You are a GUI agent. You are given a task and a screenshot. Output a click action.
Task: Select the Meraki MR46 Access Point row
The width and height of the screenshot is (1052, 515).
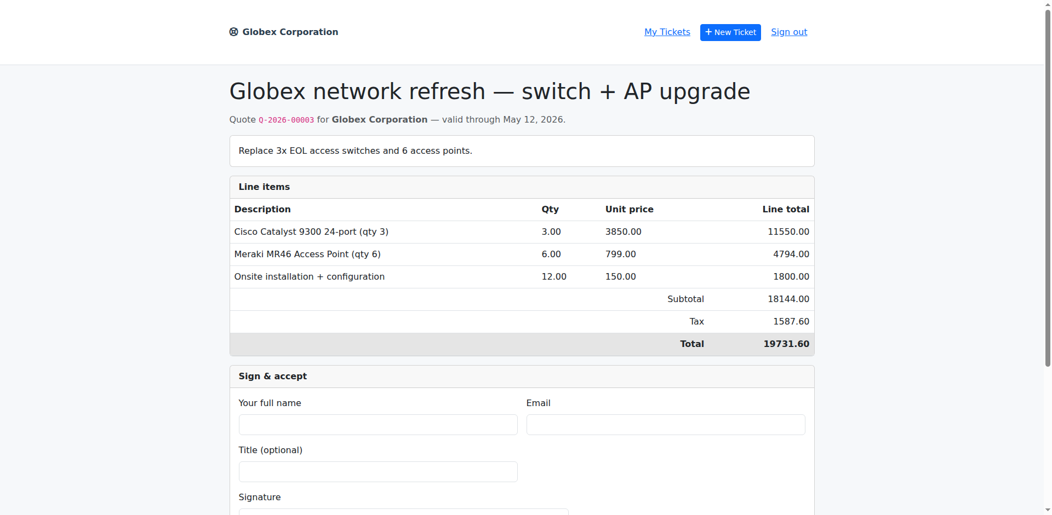coord(522,254)
